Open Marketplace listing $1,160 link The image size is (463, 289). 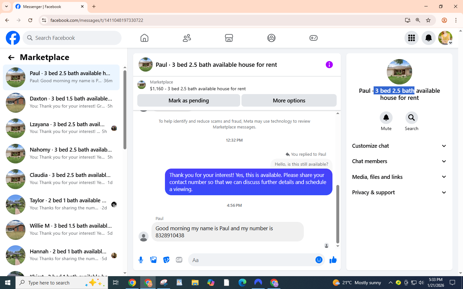click(198, 89)
